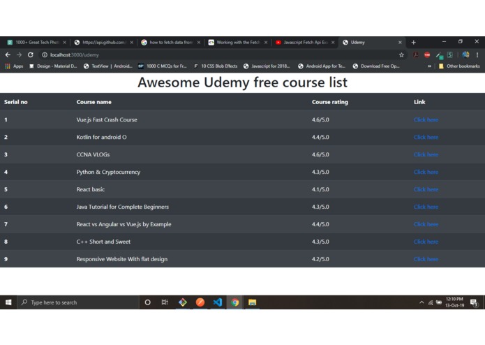
Task: Bookmark page with the star icon
Action: 401,54
